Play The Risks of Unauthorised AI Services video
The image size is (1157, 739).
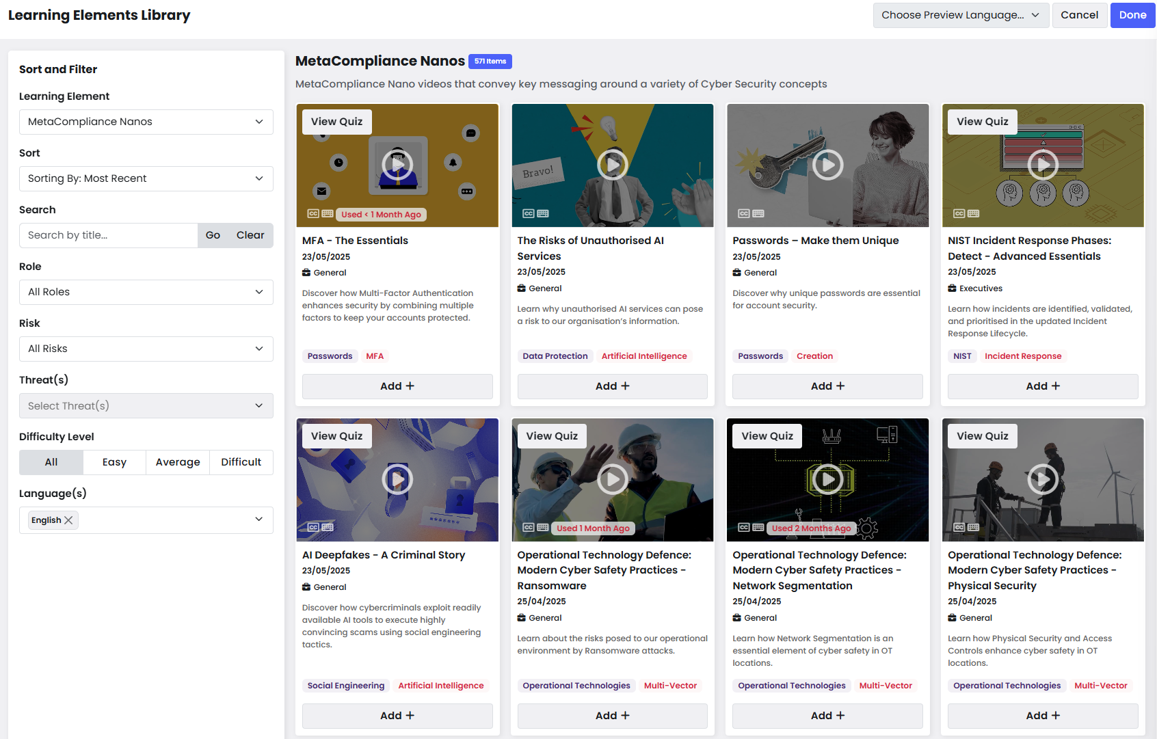coord(613,165)
